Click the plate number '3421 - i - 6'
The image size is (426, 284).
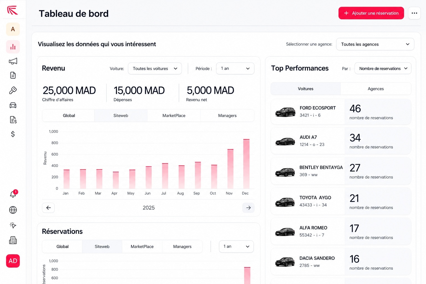click(x=310, y=115)
